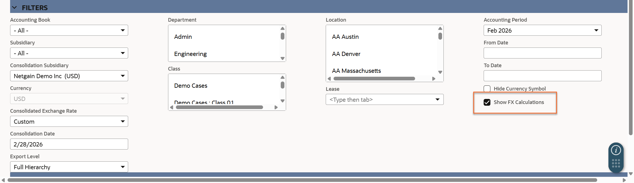Collapse the FILTERS section chevron

[x=15, y=8]
